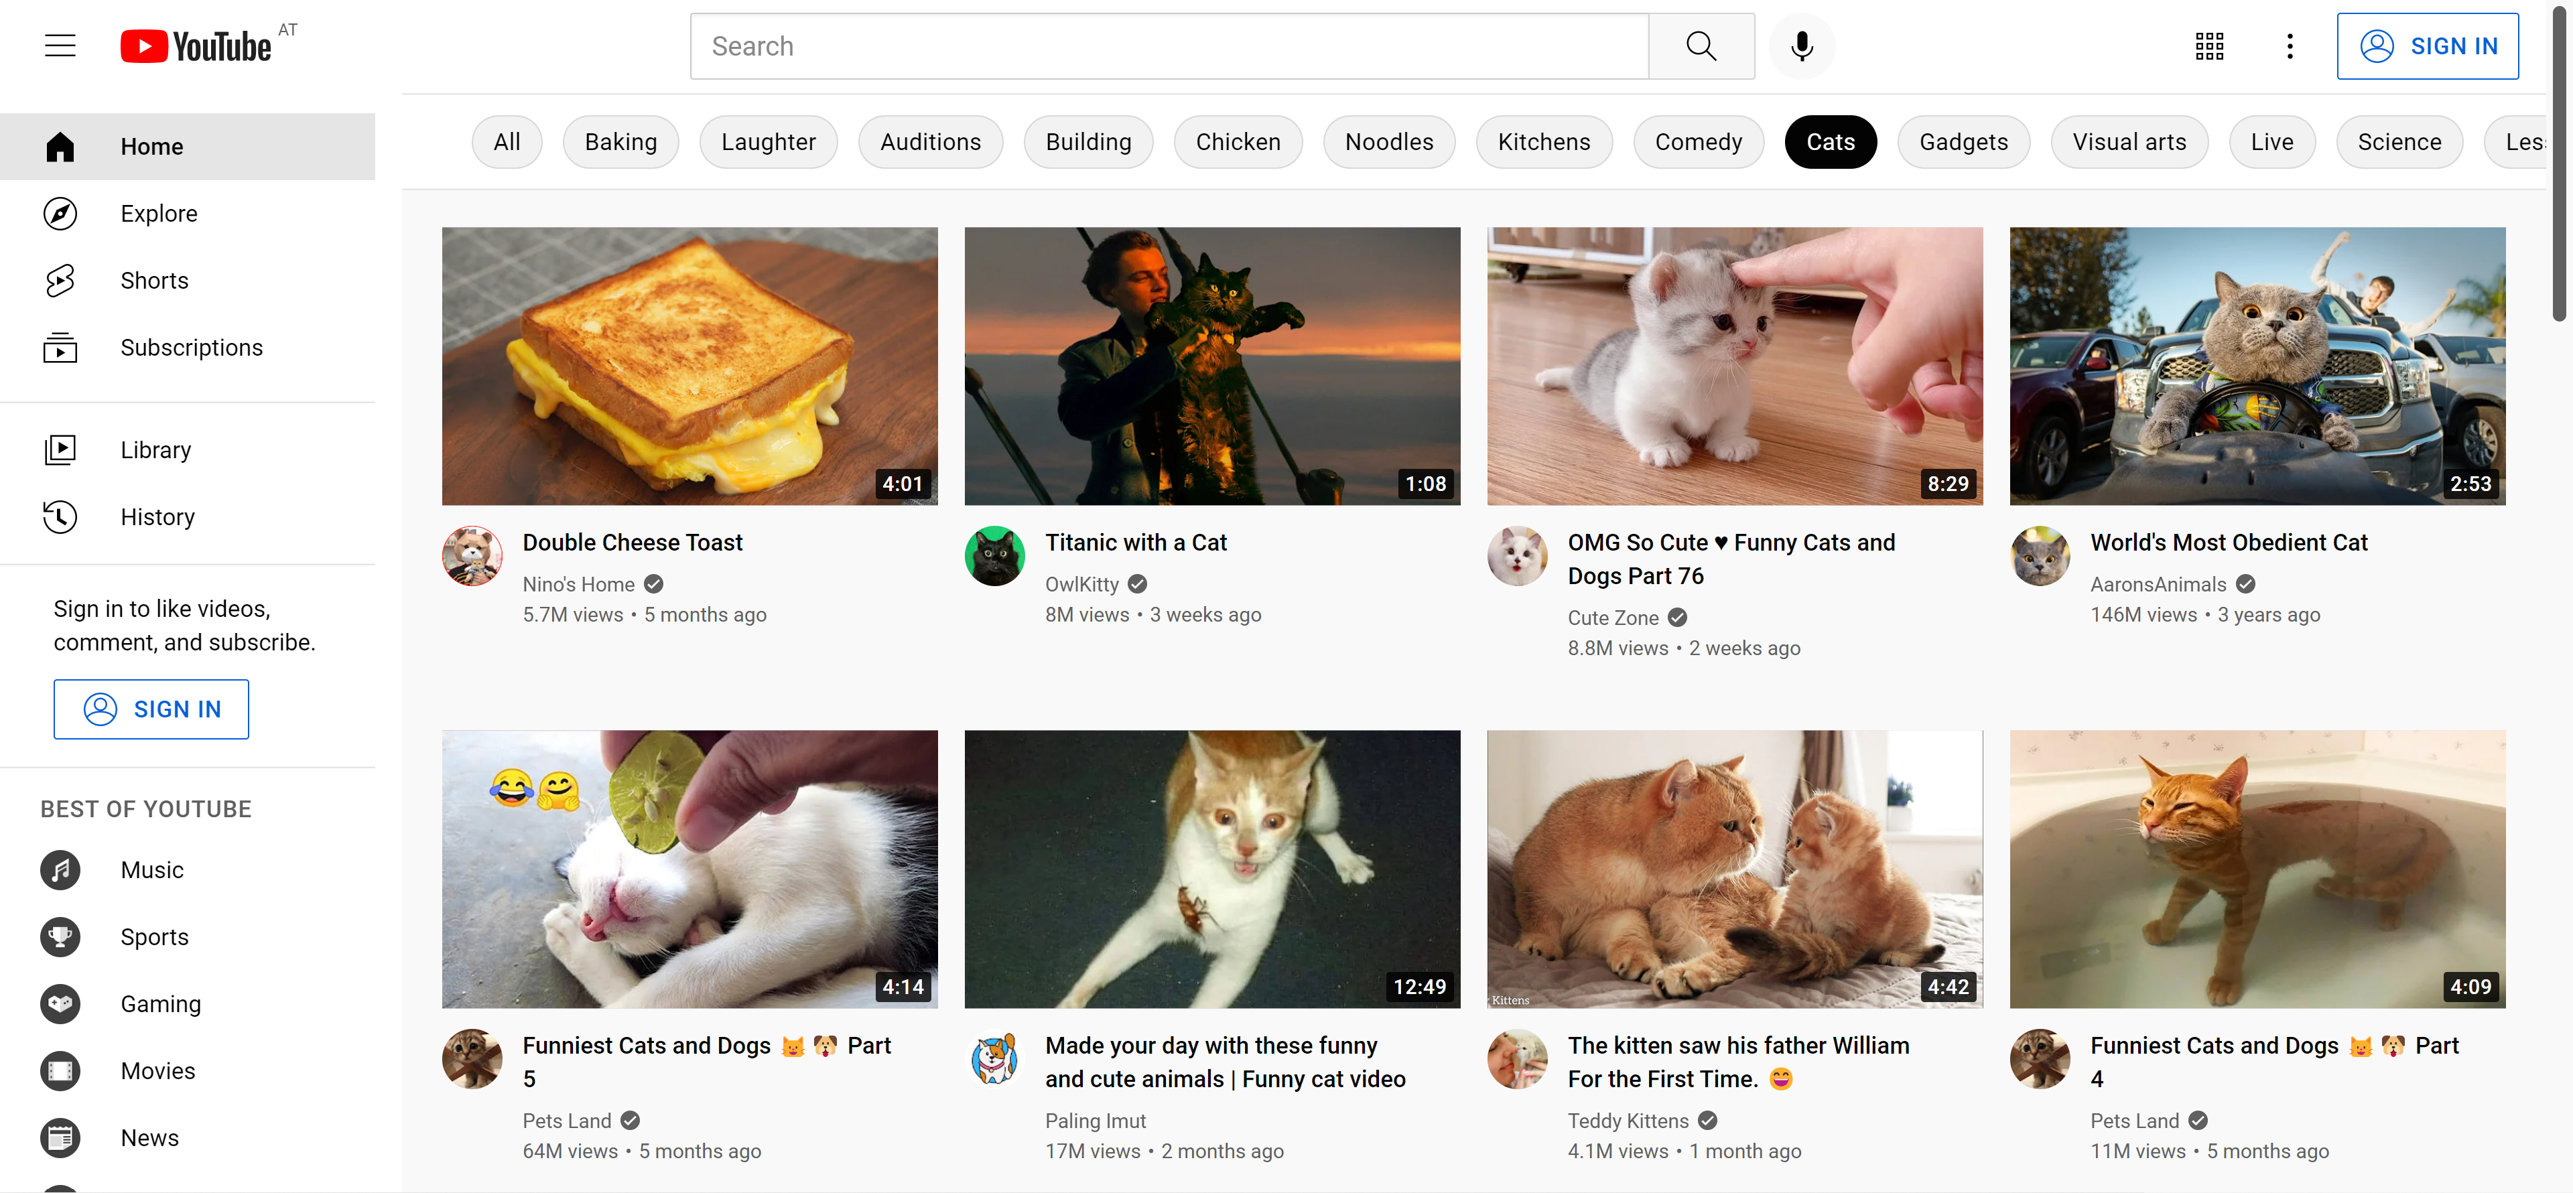Switch to the All filter chip
Viewport: 2573px width, 1193px height.
click(x=507, y=142)
